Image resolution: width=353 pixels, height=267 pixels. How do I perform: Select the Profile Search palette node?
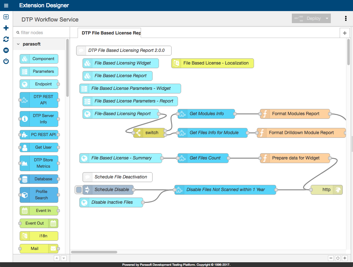39,195
